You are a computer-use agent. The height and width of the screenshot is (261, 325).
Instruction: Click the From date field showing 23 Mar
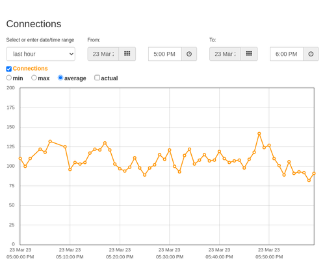(x=103, y=54)
